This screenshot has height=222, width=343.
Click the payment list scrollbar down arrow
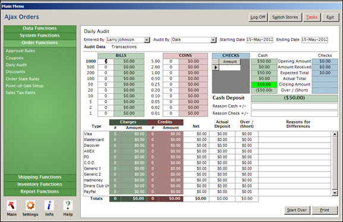[335, 193]
